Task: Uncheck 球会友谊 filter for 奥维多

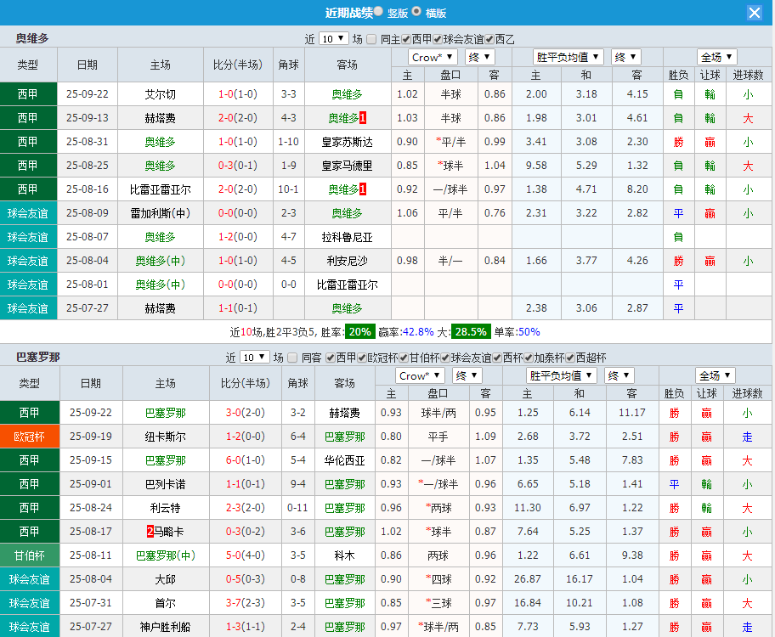Action: 437,37
